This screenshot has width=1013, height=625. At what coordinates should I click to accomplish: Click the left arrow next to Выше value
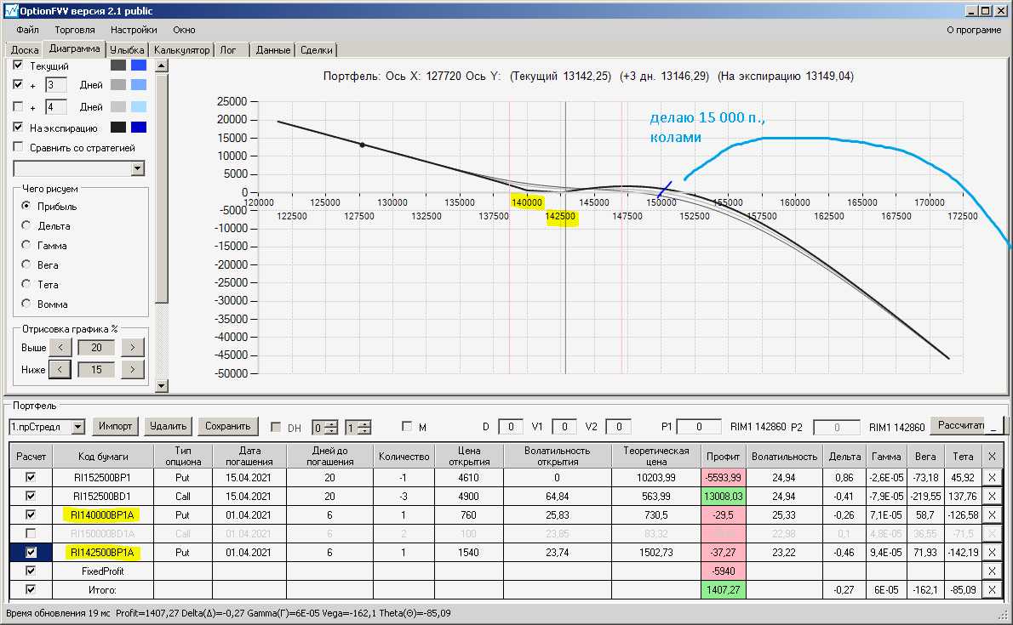pyautogui.click(x=60, y=348)
